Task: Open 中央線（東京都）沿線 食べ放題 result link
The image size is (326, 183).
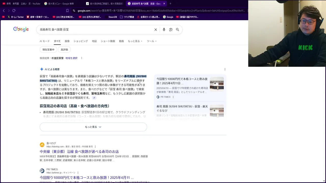Action: pos(79,152)
